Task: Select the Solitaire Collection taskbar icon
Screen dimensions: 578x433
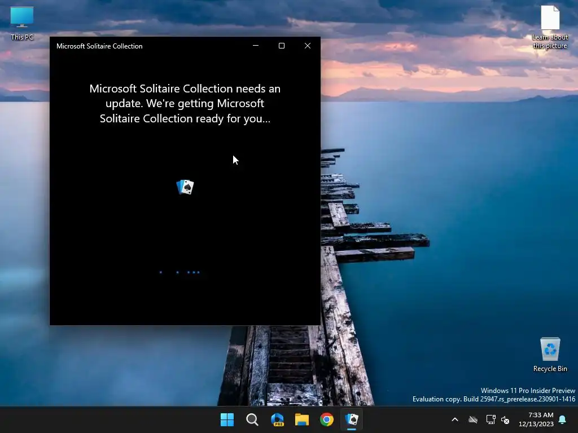Action: pos(352,419)
